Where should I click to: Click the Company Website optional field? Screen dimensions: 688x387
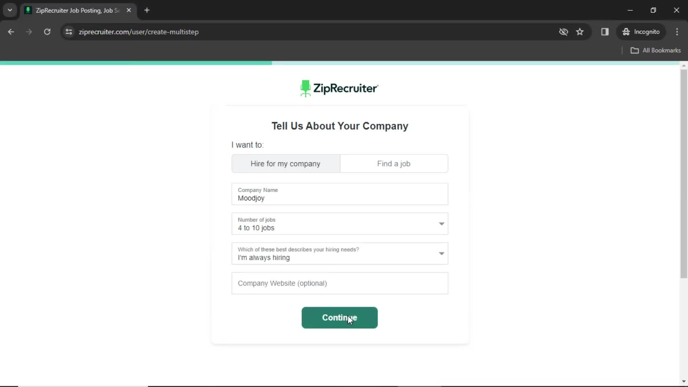(340, 283)
